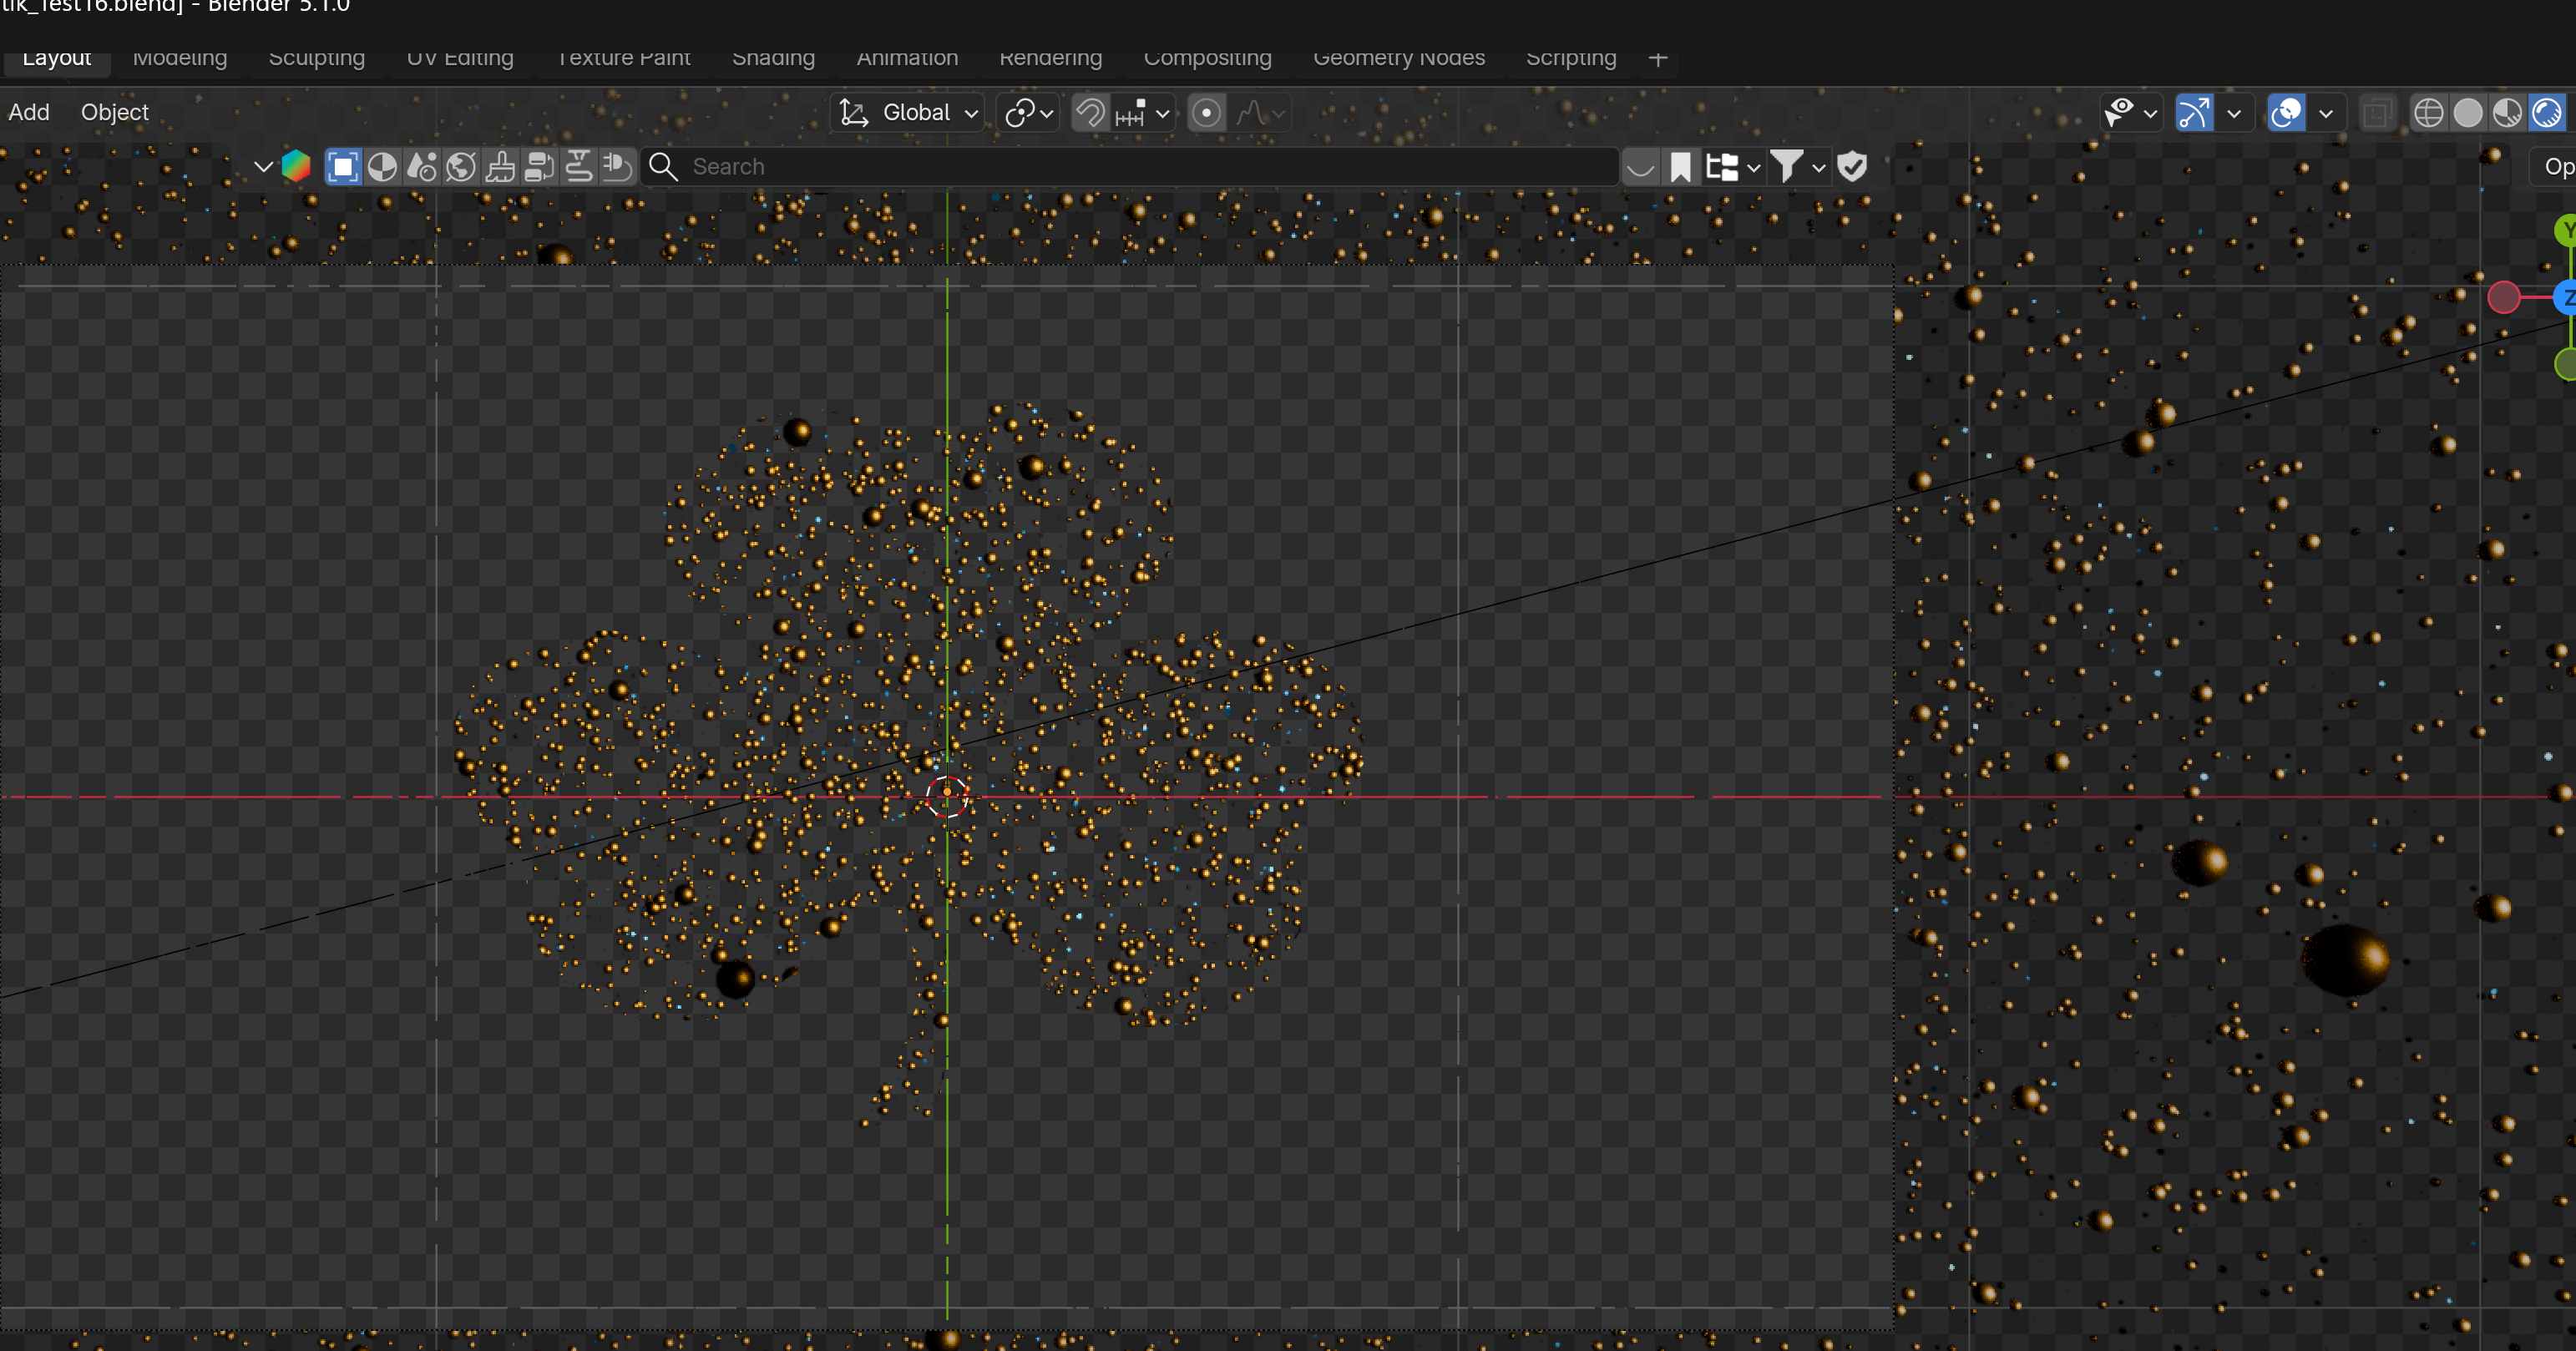Toggle proportional editing

pos(1206,113)
